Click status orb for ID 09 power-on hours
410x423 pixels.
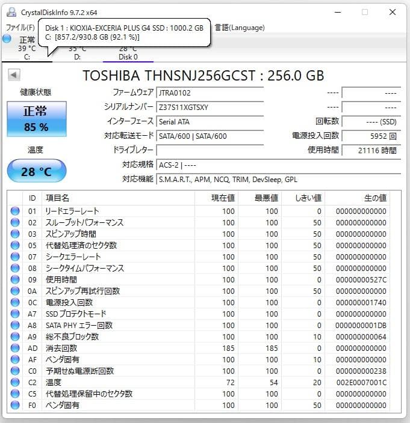[x=15, y=279]
